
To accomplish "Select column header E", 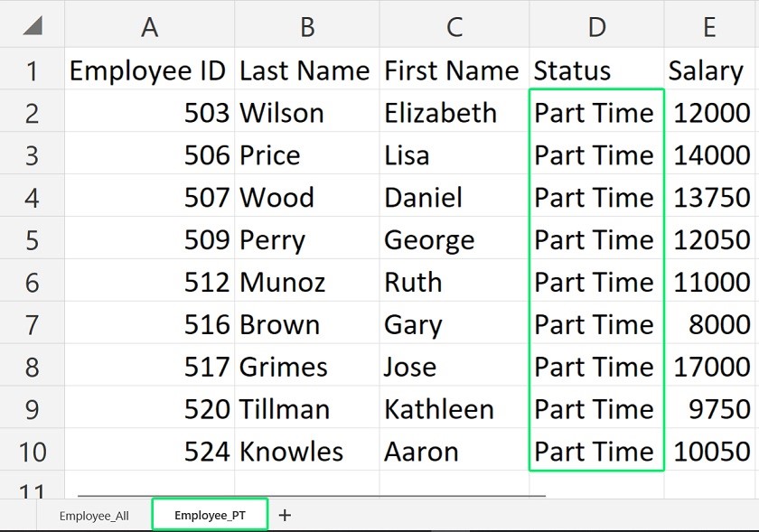I will [709, 26].
